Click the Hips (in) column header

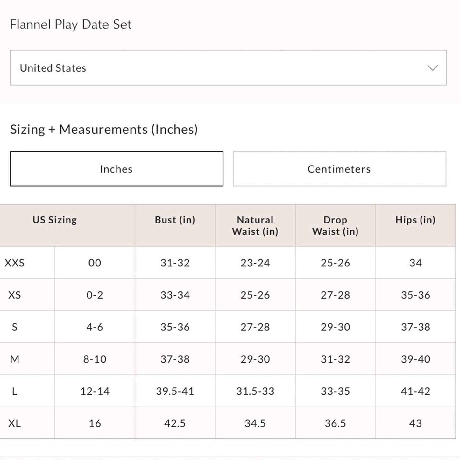[x=415, y=220]
